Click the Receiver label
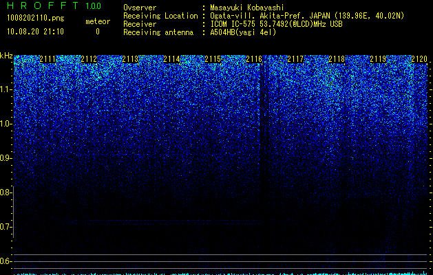Screen dimensions: 433x275 click(140, 24)
